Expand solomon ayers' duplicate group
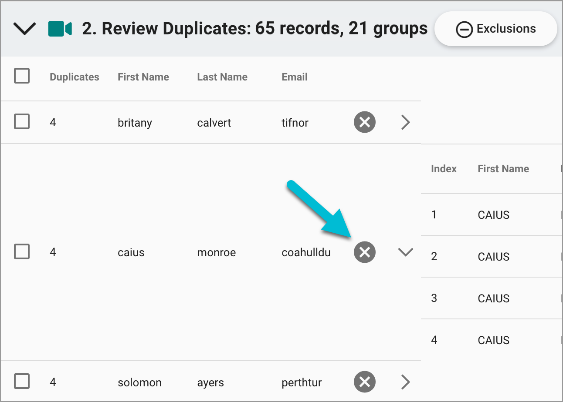The image size is (563, 402). (405, 382)
